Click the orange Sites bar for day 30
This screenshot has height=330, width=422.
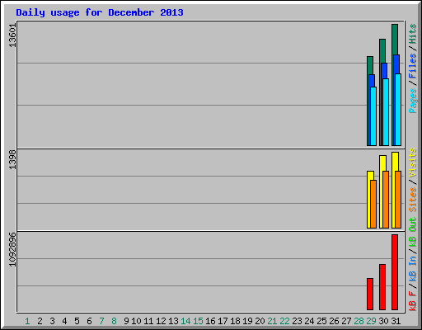pyautogui.click(x=386, y=200)
